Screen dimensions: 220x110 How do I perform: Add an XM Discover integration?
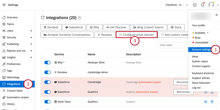click(x=116, y=27)
